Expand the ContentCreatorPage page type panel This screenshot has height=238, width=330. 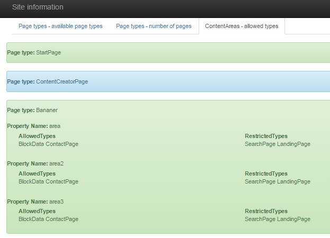pos(47,81)
